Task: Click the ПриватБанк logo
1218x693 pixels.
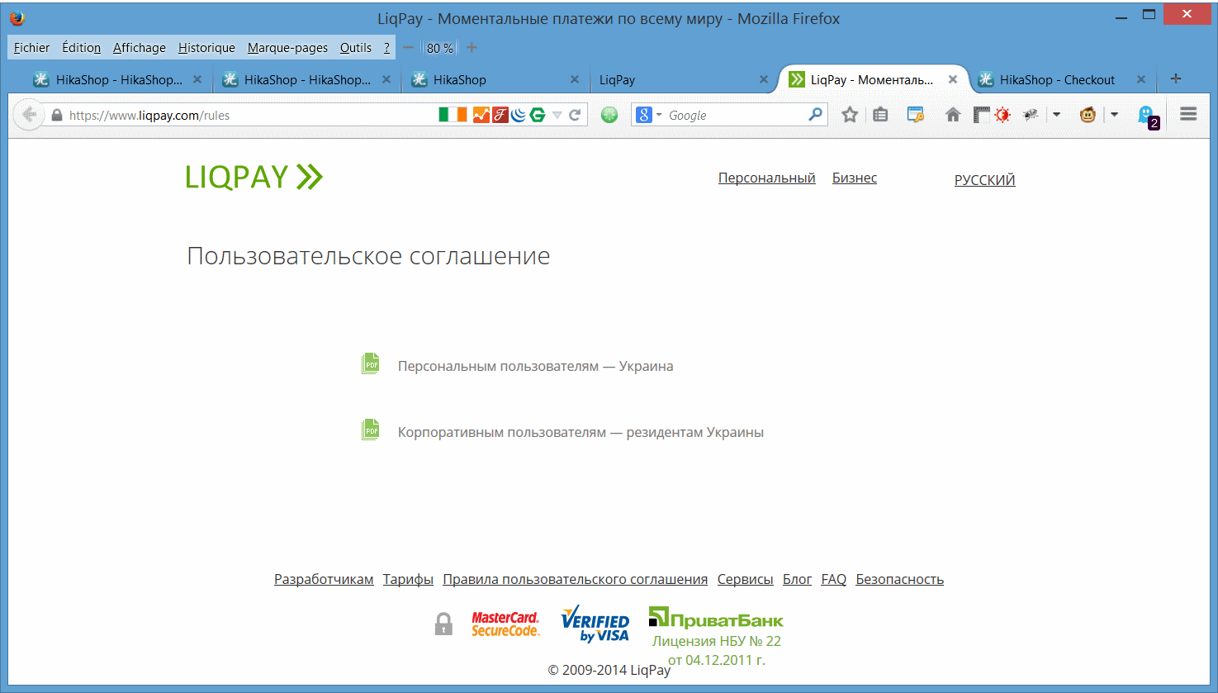Action: pos(716,618)
